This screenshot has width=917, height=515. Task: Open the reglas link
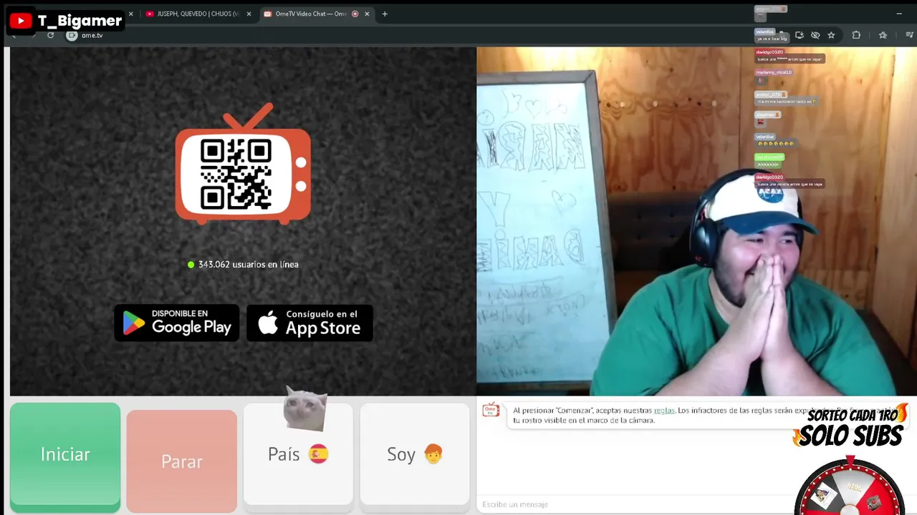(x=664, y=411)
